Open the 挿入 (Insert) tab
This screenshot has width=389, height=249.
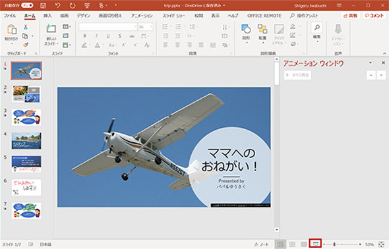click(x=47, y=16)
